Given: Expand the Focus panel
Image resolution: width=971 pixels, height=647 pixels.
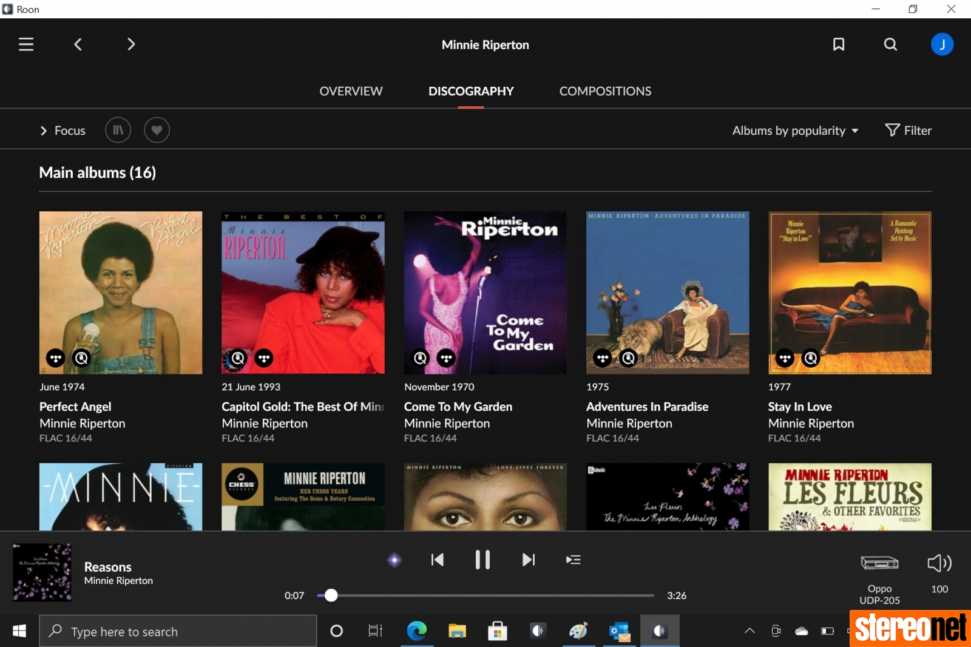Looking at the screenshot, I should [63, 130].
